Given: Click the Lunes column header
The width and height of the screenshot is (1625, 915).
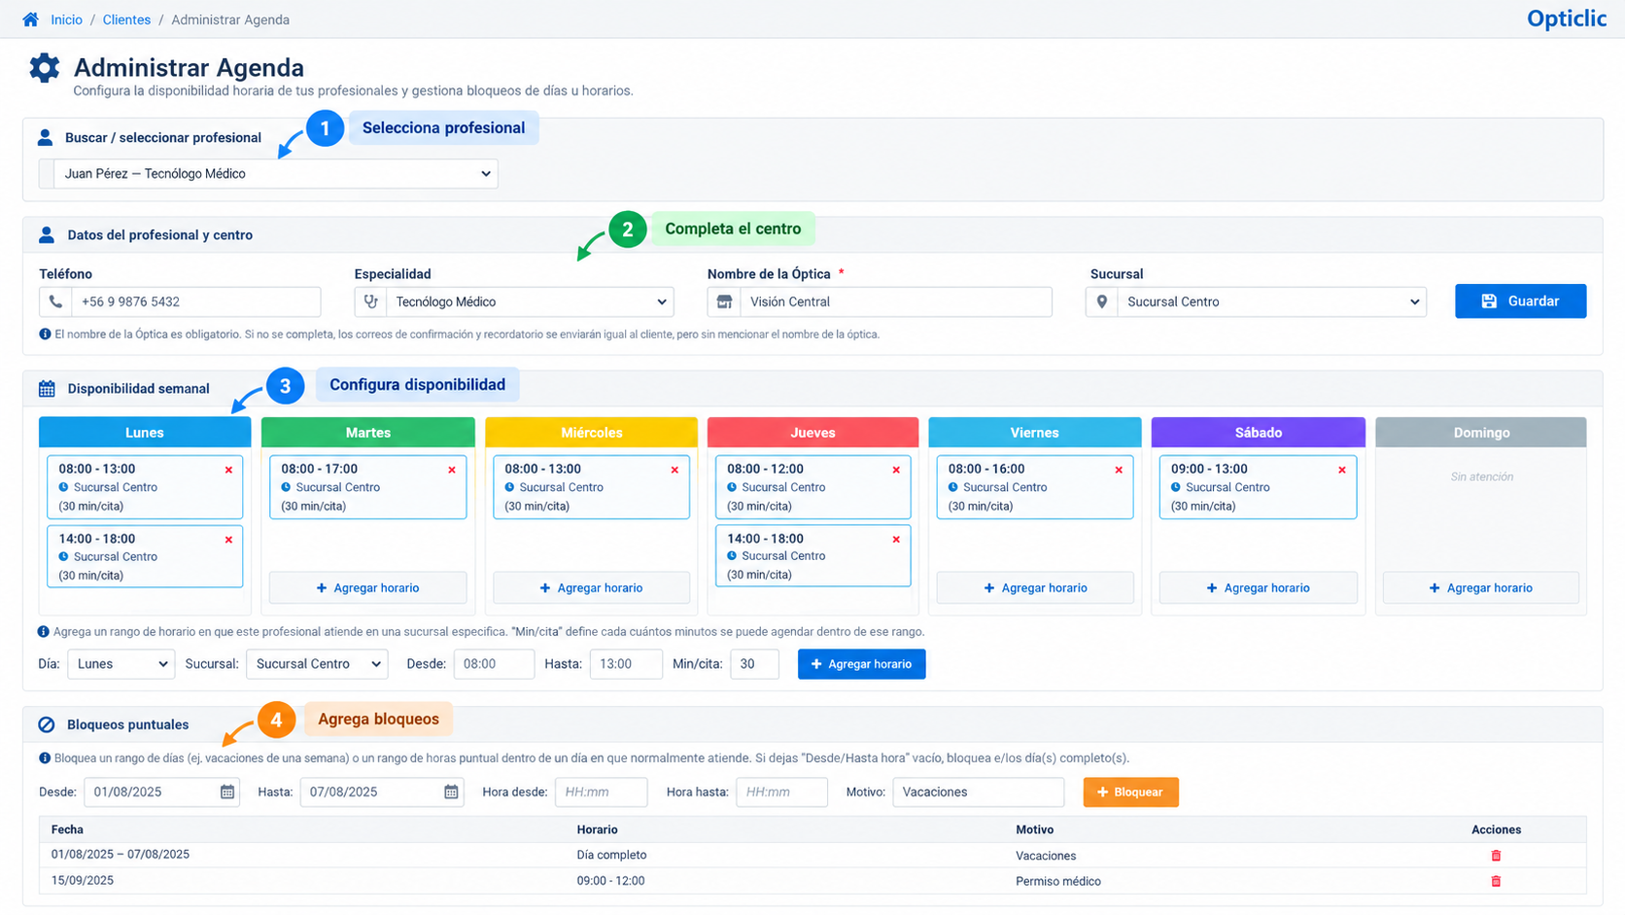Looking at the screenshot, I should [145, 433].
